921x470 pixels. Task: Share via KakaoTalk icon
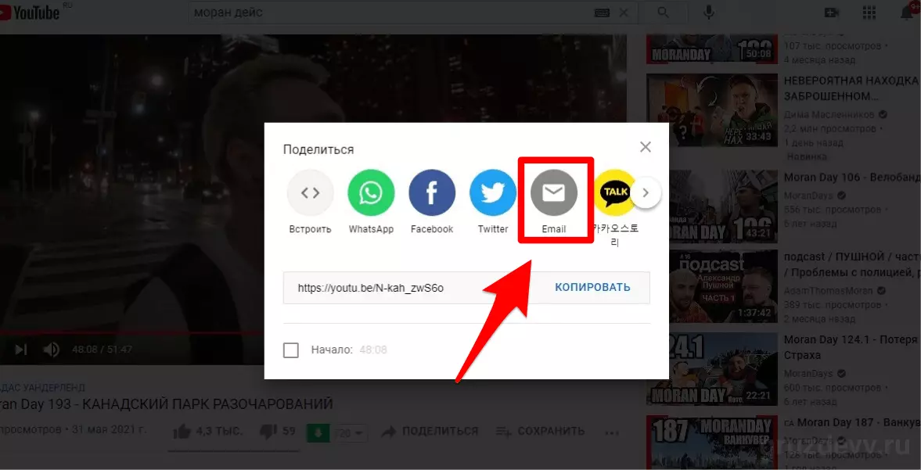click(x=613, y=192)
